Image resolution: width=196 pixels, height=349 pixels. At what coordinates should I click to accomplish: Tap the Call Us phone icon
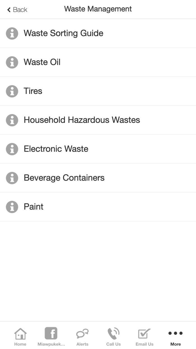(x=113, y=334)
